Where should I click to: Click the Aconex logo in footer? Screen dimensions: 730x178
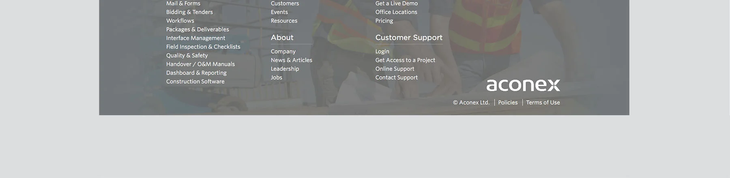pyautogui.click(x=523, y=85)
